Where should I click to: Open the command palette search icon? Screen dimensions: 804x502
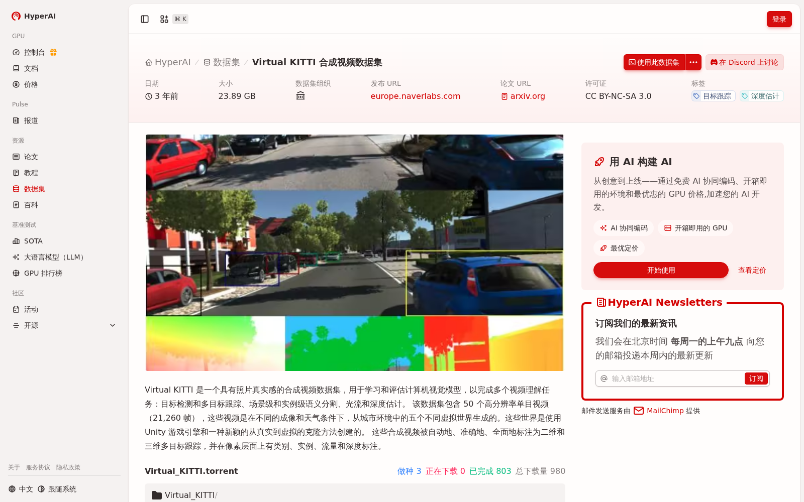[164, 19]
